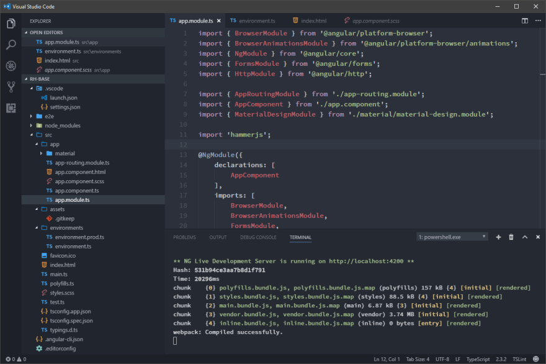The image size is (546, 364).
Task: Open the Problems panel tab
Action: (x=184, y=237)
